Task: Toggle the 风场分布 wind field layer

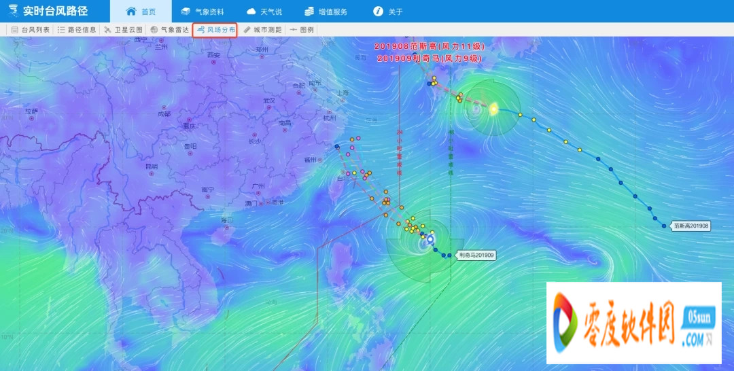Action: coord(215,30)
